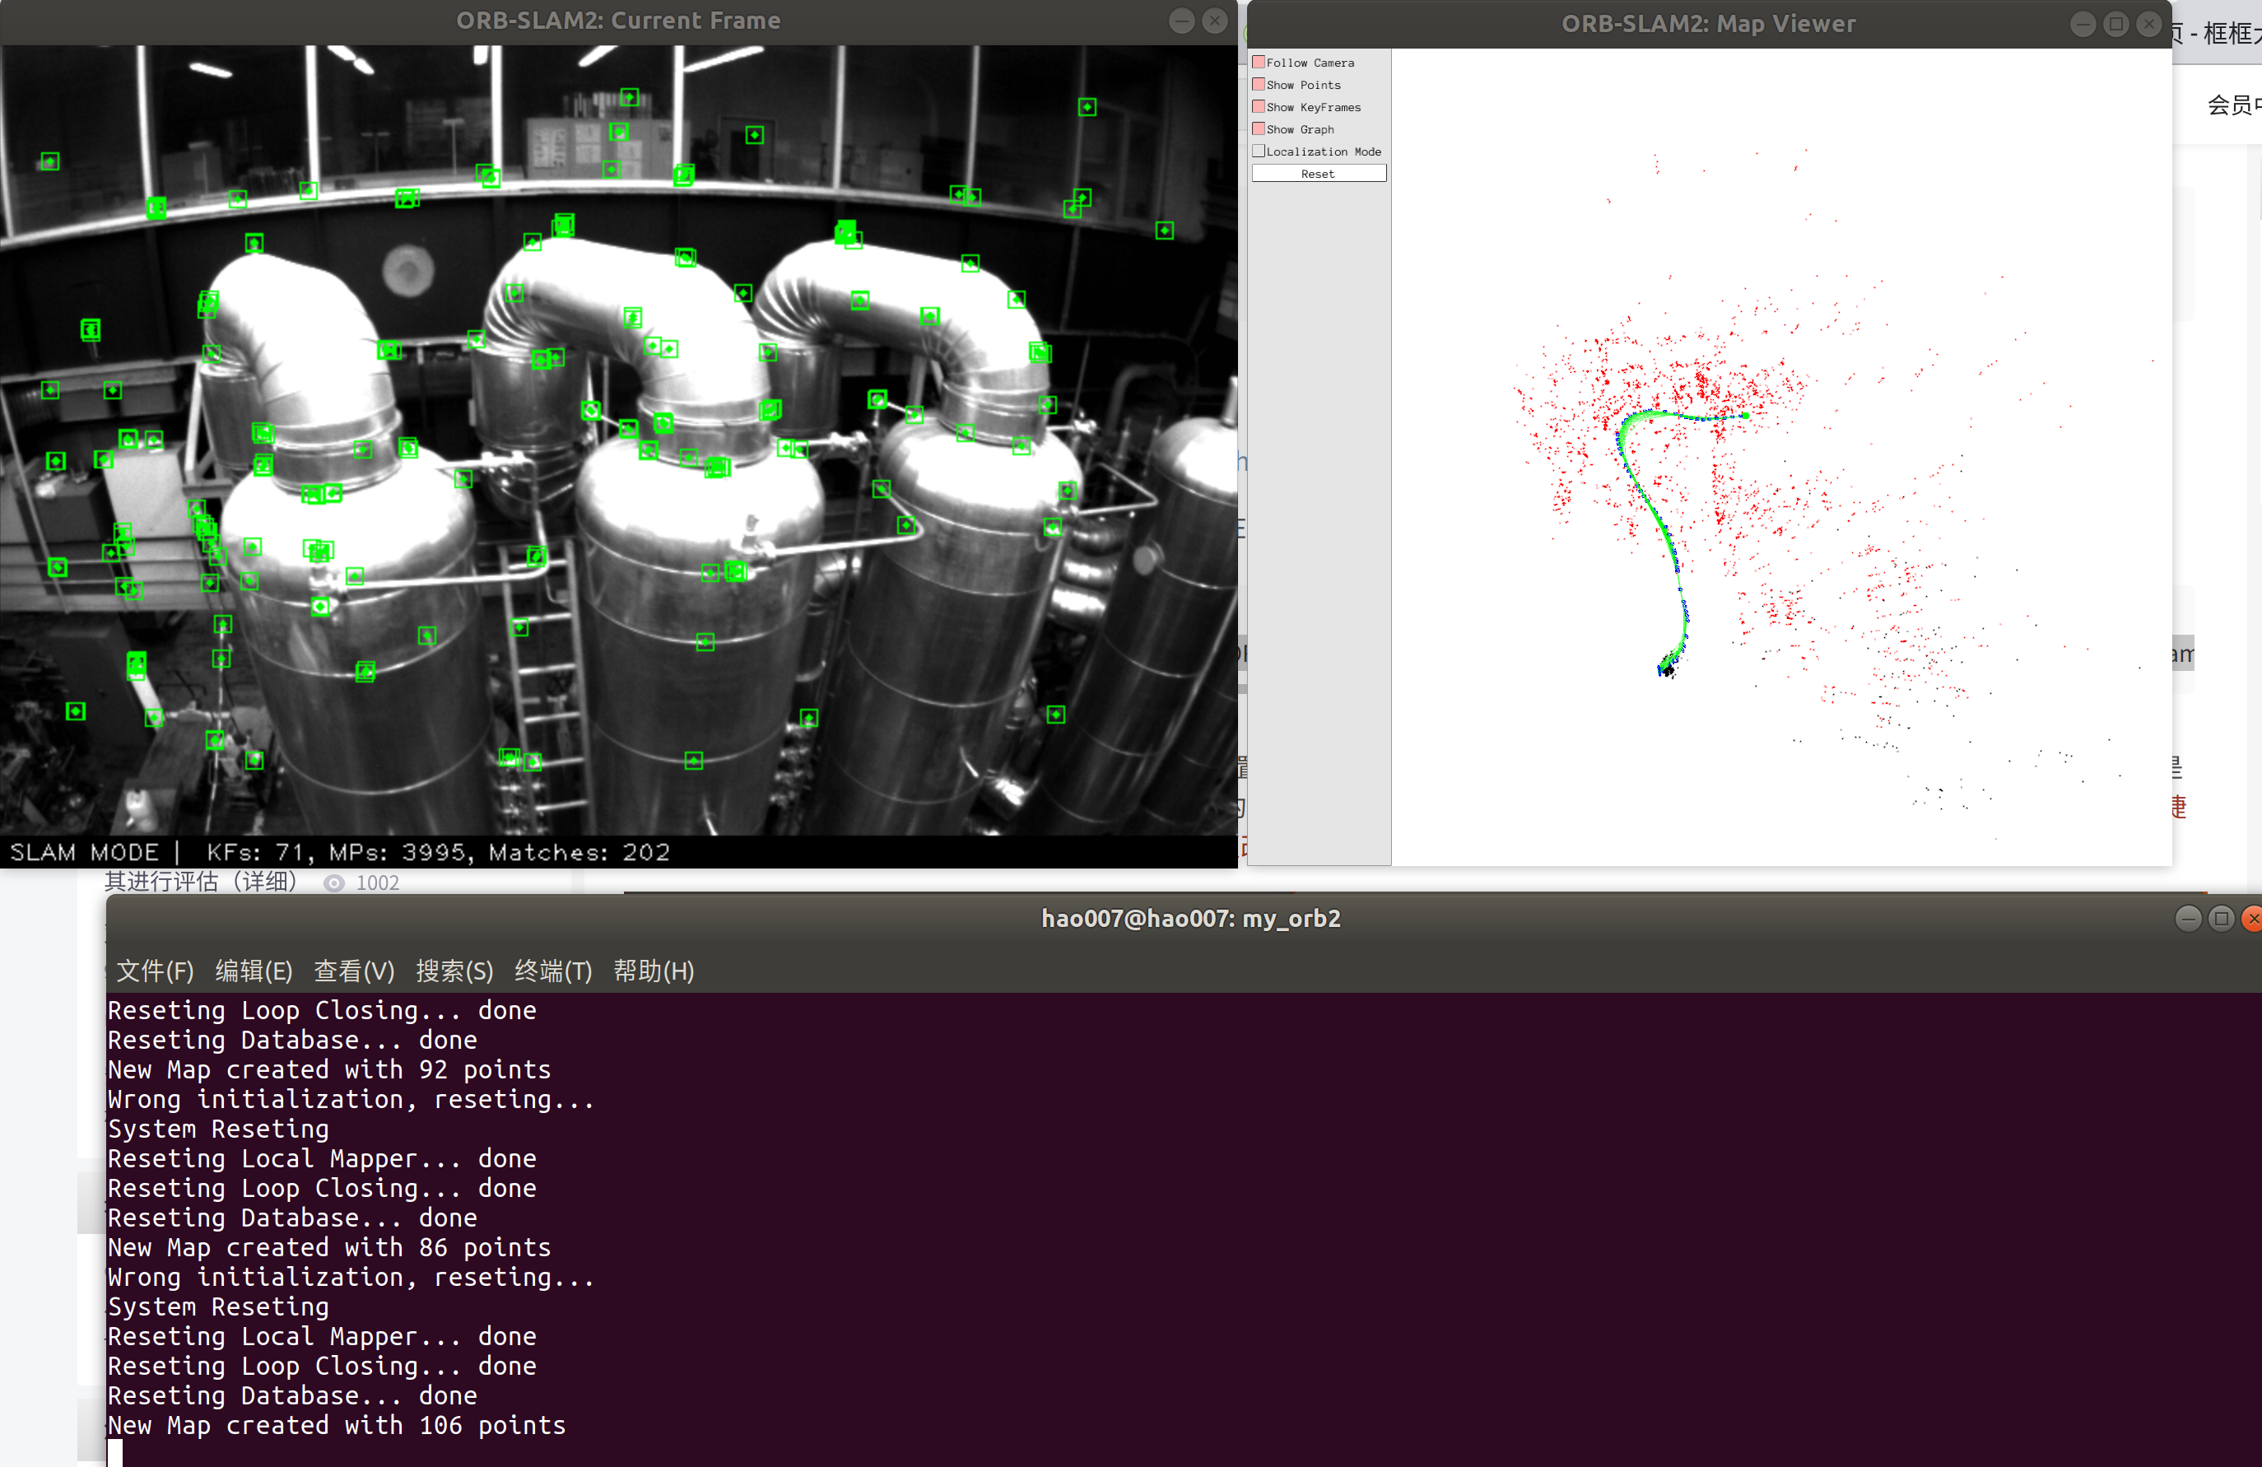
Task: Toggle the Show Graph checkbox
Action: 1259,128
